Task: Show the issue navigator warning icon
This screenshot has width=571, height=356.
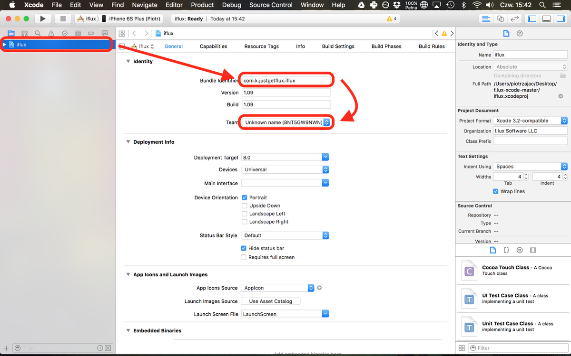Action: click(x=51, y=33)
